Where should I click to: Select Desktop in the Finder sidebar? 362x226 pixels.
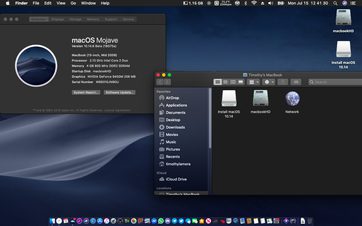click(173, 120)
